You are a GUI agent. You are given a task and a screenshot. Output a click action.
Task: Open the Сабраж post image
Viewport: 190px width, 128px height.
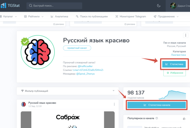68,120
